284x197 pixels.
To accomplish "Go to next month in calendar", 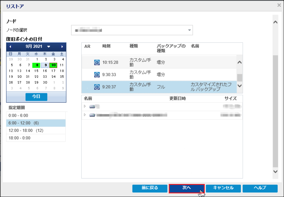I will 62,47.
